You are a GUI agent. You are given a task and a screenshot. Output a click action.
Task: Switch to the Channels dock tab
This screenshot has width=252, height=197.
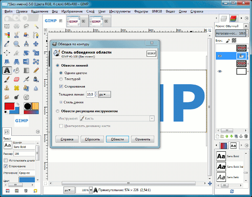234,18
